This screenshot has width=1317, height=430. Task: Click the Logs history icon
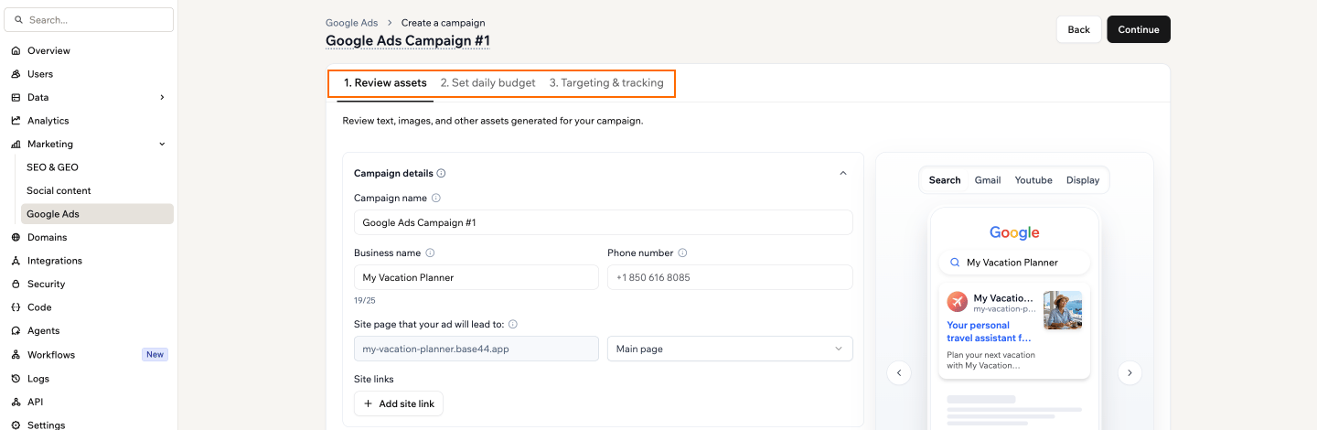point(16,378)
